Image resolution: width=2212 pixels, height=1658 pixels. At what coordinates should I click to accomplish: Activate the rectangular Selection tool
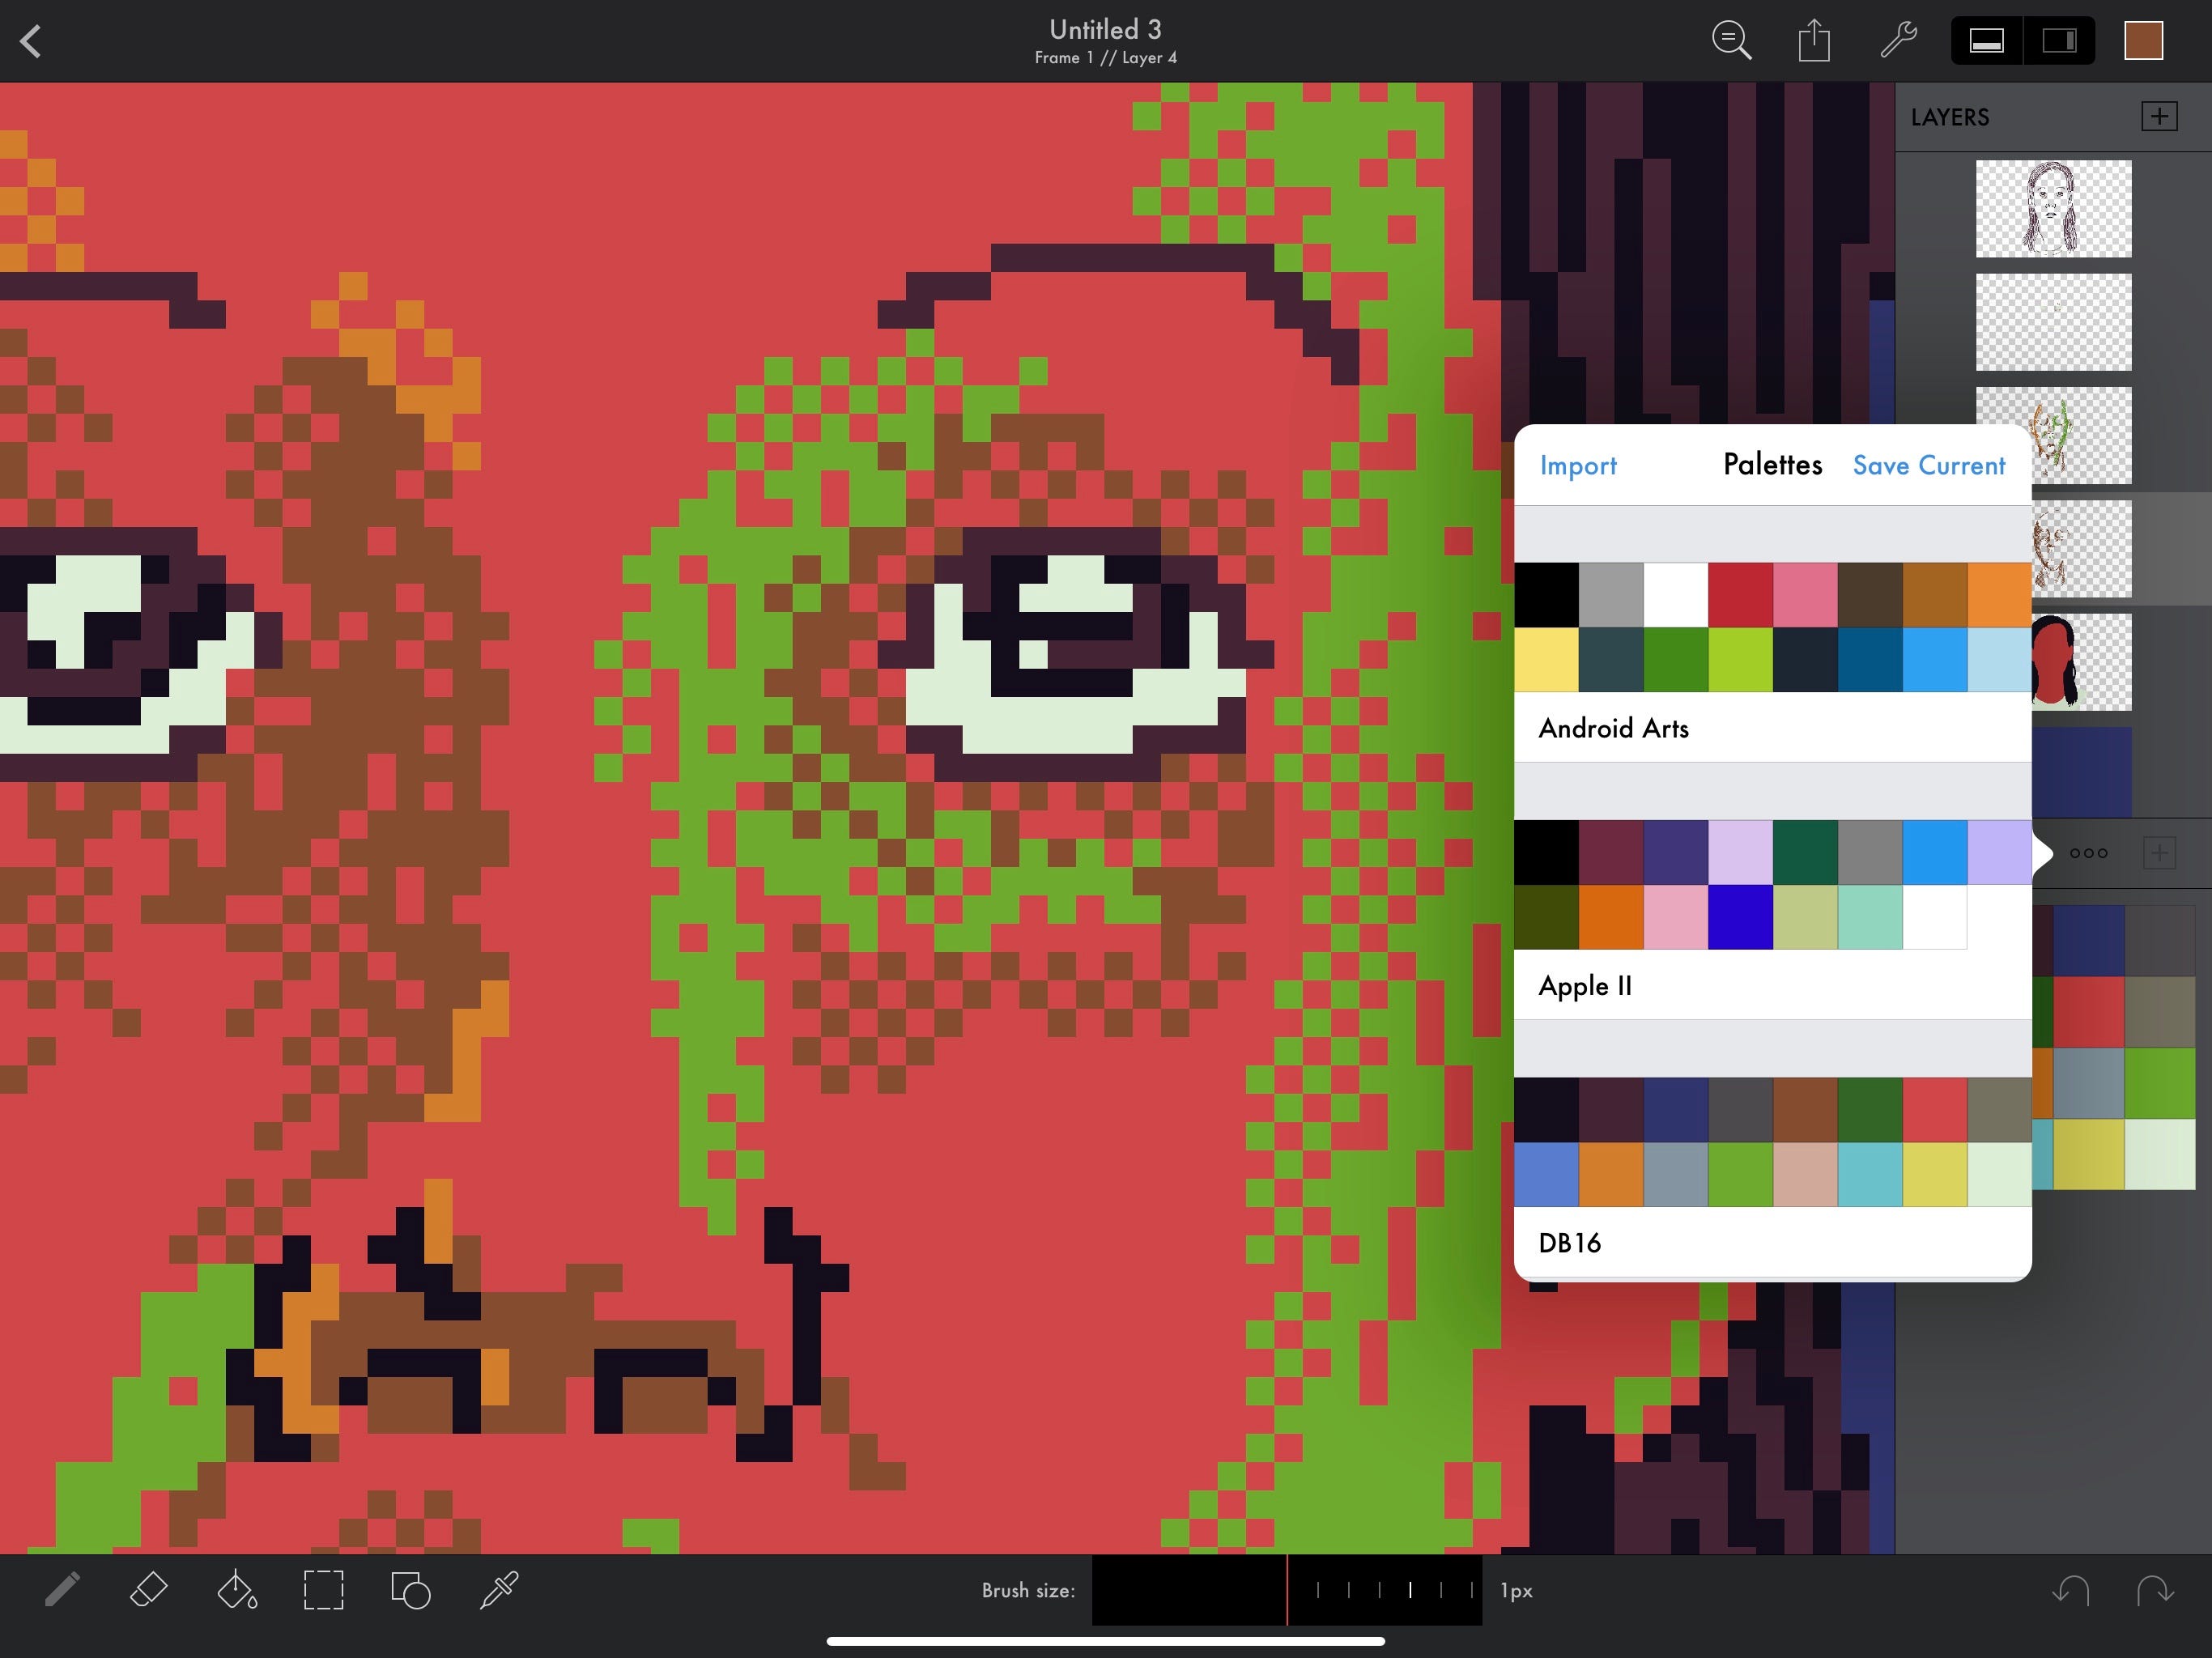click(x=323, y=1589)
